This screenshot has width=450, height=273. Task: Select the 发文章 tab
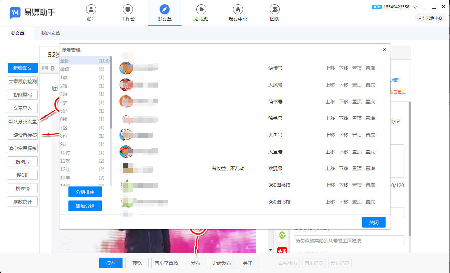(17, 33)
